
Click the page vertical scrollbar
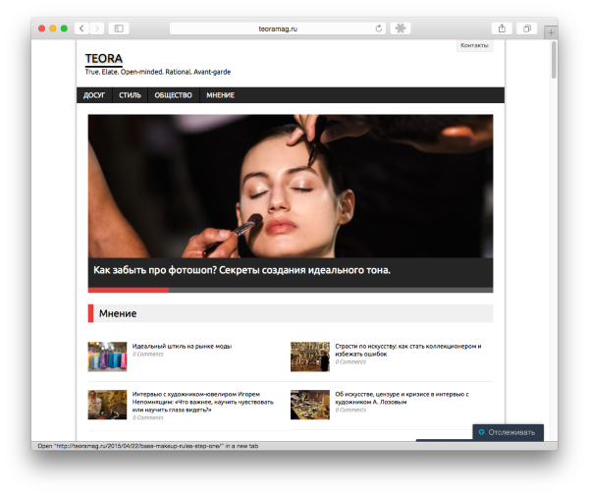[554, 60]
